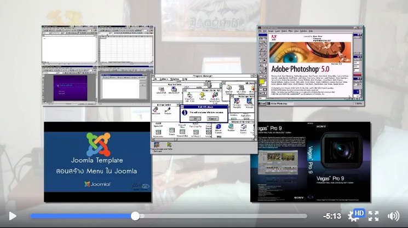This screenshot has width=408, height=228.
Task: Select Games group icon in Program Manager
Action: [172, 132]
